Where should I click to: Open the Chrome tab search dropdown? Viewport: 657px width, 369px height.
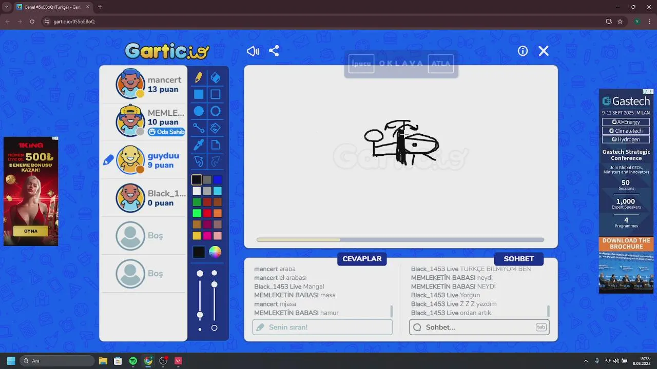(x=7, y=7)
